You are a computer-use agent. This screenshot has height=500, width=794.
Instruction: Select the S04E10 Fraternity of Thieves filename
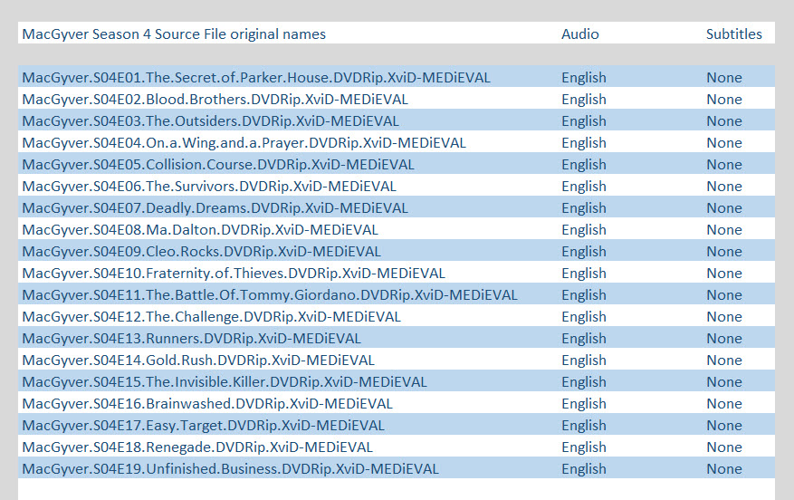point(234,274)
